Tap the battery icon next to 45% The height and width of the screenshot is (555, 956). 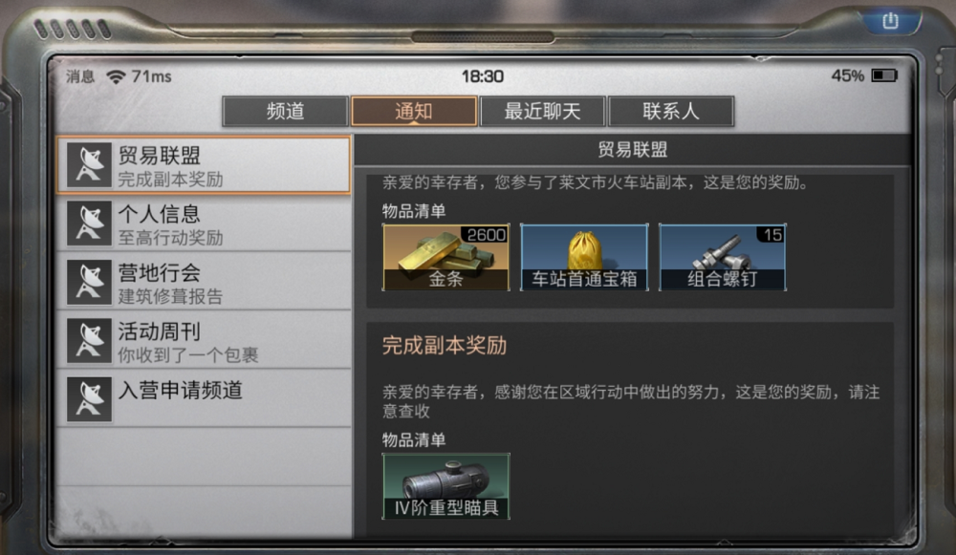pyautogui.click(x=884, y=75)
